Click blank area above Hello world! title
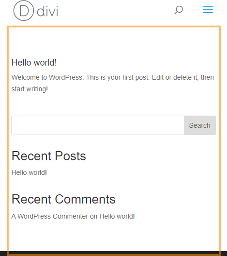 click(113, 44)
